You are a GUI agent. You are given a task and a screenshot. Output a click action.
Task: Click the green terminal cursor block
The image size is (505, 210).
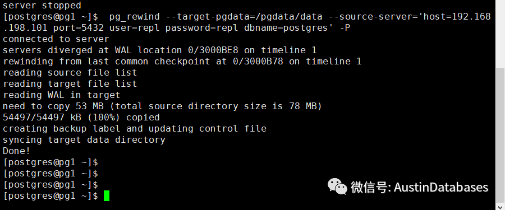pyautogui.click(x=107, y=196)
